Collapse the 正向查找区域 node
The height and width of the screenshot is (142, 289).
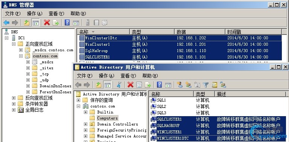tap(14, 44)
